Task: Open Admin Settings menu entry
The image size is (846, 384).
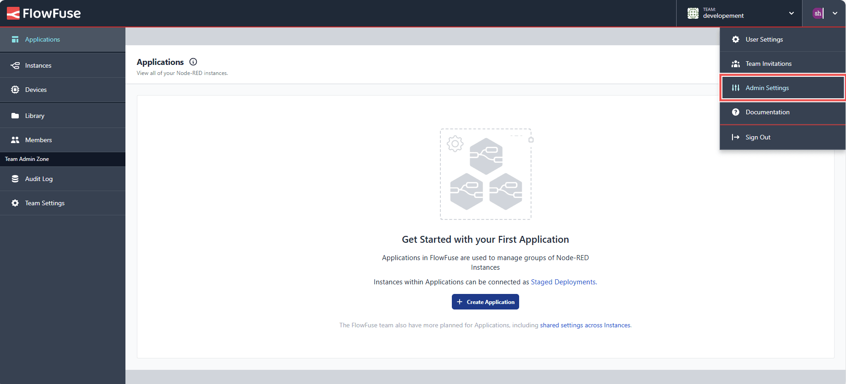Action: tap(767, 88)
